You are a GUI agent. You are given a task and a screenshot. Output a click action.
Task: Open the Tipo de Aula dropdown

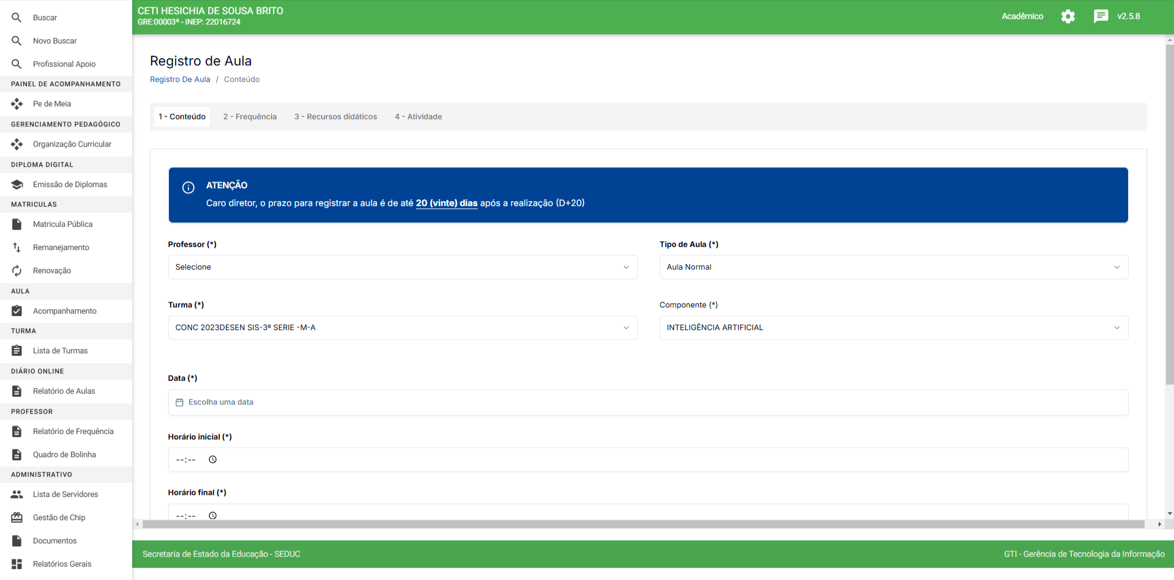click(893, 267)
